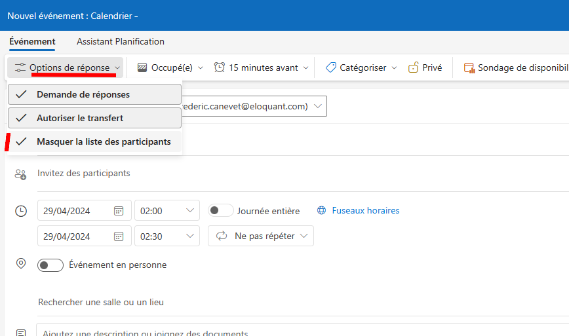Open Sondage de disponibilité poll icon
This screenshot has height=336, width=569.
[x=469, y=67]
